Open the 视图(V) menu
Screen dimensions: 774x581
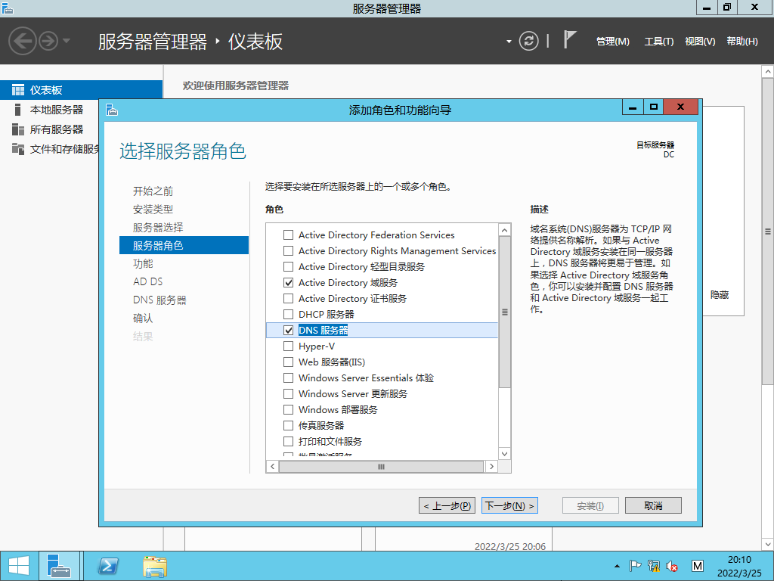point(699,42)
